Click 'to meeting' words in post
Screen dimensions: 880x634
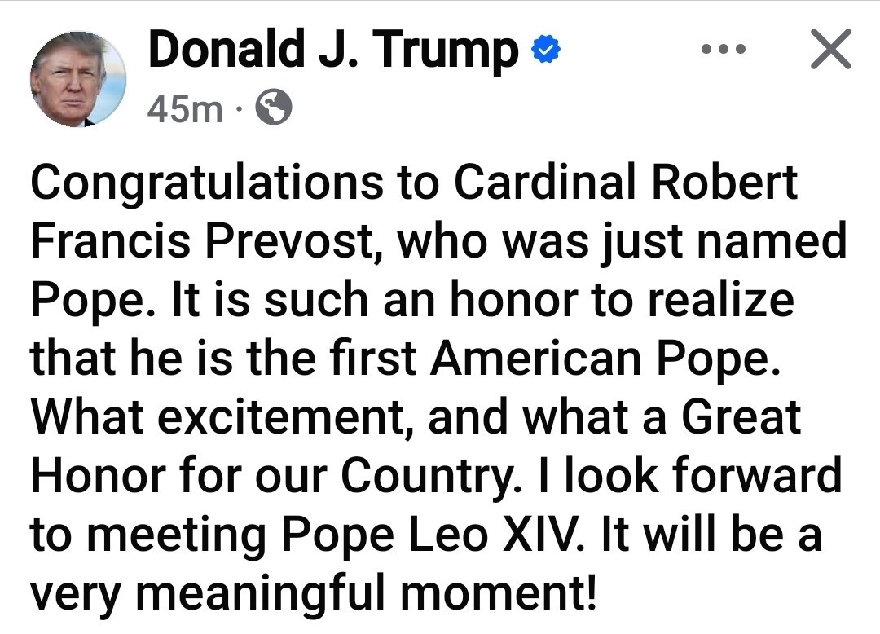click(x=148, y=537)
